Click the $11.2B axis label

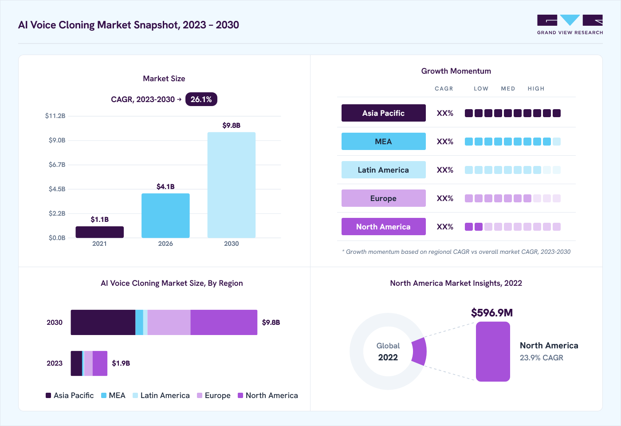click(55, 116)
